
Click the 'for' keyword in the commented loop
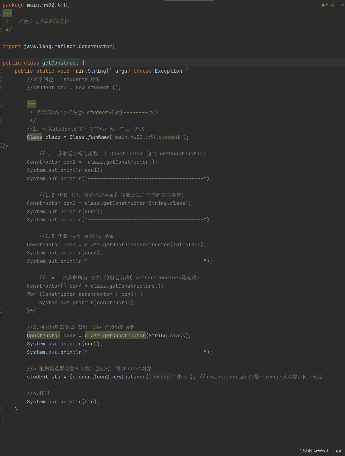pos(32,294)
